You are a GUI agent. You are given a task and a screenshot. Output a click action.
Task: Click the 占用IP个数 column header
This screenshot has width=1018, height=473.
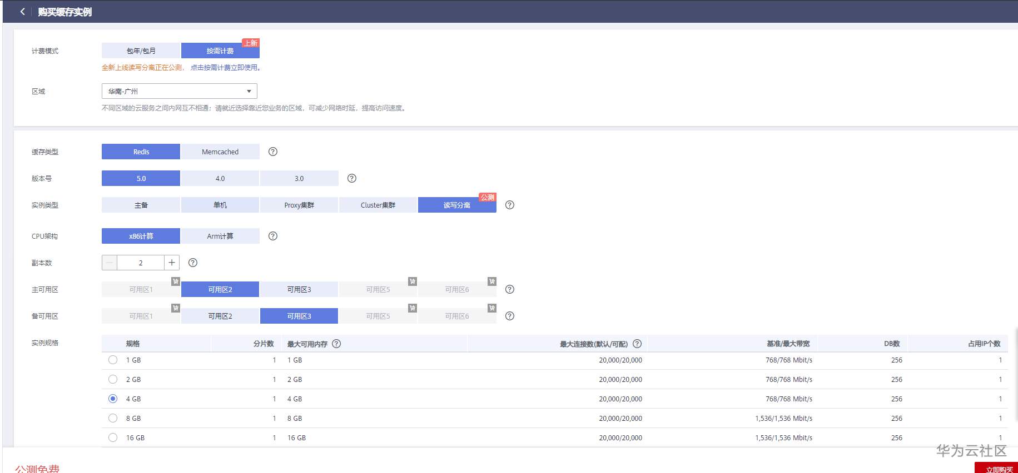(x=984, y=344)
